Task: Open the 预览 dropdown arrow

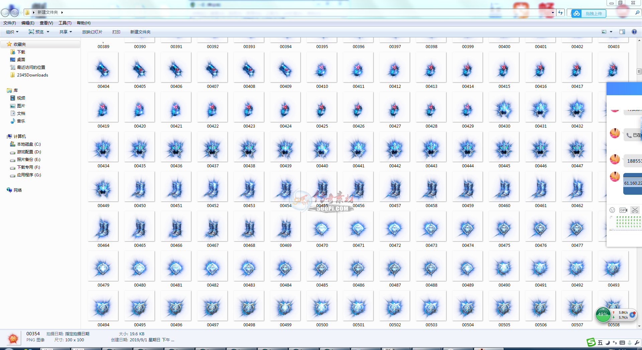Action: pyautogui.click(x=48, y=32)
